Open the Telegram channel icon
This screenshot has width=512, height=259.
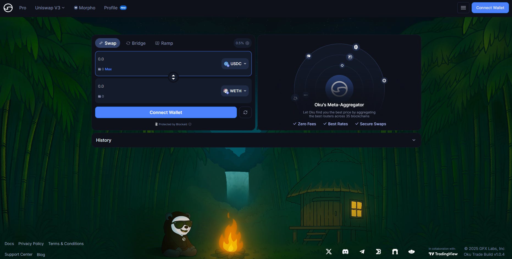pyautogui.click(x=362, y=251)
